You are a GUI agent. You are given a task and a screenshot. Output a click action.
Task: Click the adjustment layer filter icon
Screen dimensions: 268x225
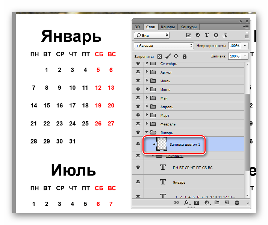pos(198,35)
